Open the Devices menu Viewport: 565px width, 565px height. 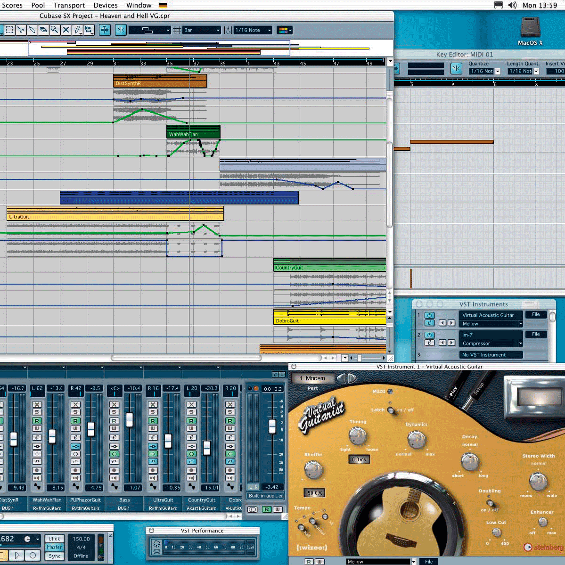coord(105,5)
